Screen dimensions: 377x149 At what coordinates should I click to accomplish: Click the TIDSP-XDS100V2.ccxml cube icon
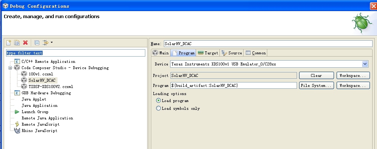click(x=24, y=87)
